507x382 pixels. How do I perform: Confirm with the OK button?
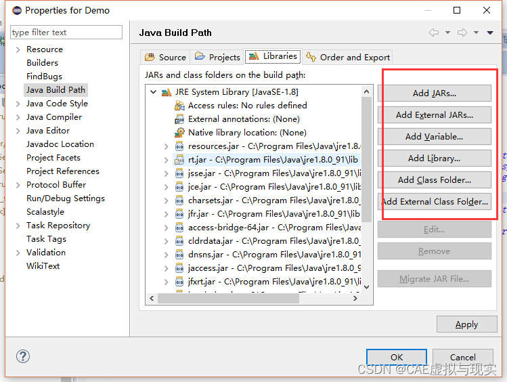coord(397,357)
